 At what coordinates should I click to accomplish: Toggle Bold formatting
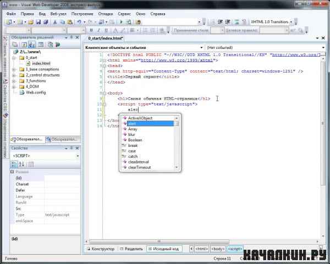click(91, 30)
